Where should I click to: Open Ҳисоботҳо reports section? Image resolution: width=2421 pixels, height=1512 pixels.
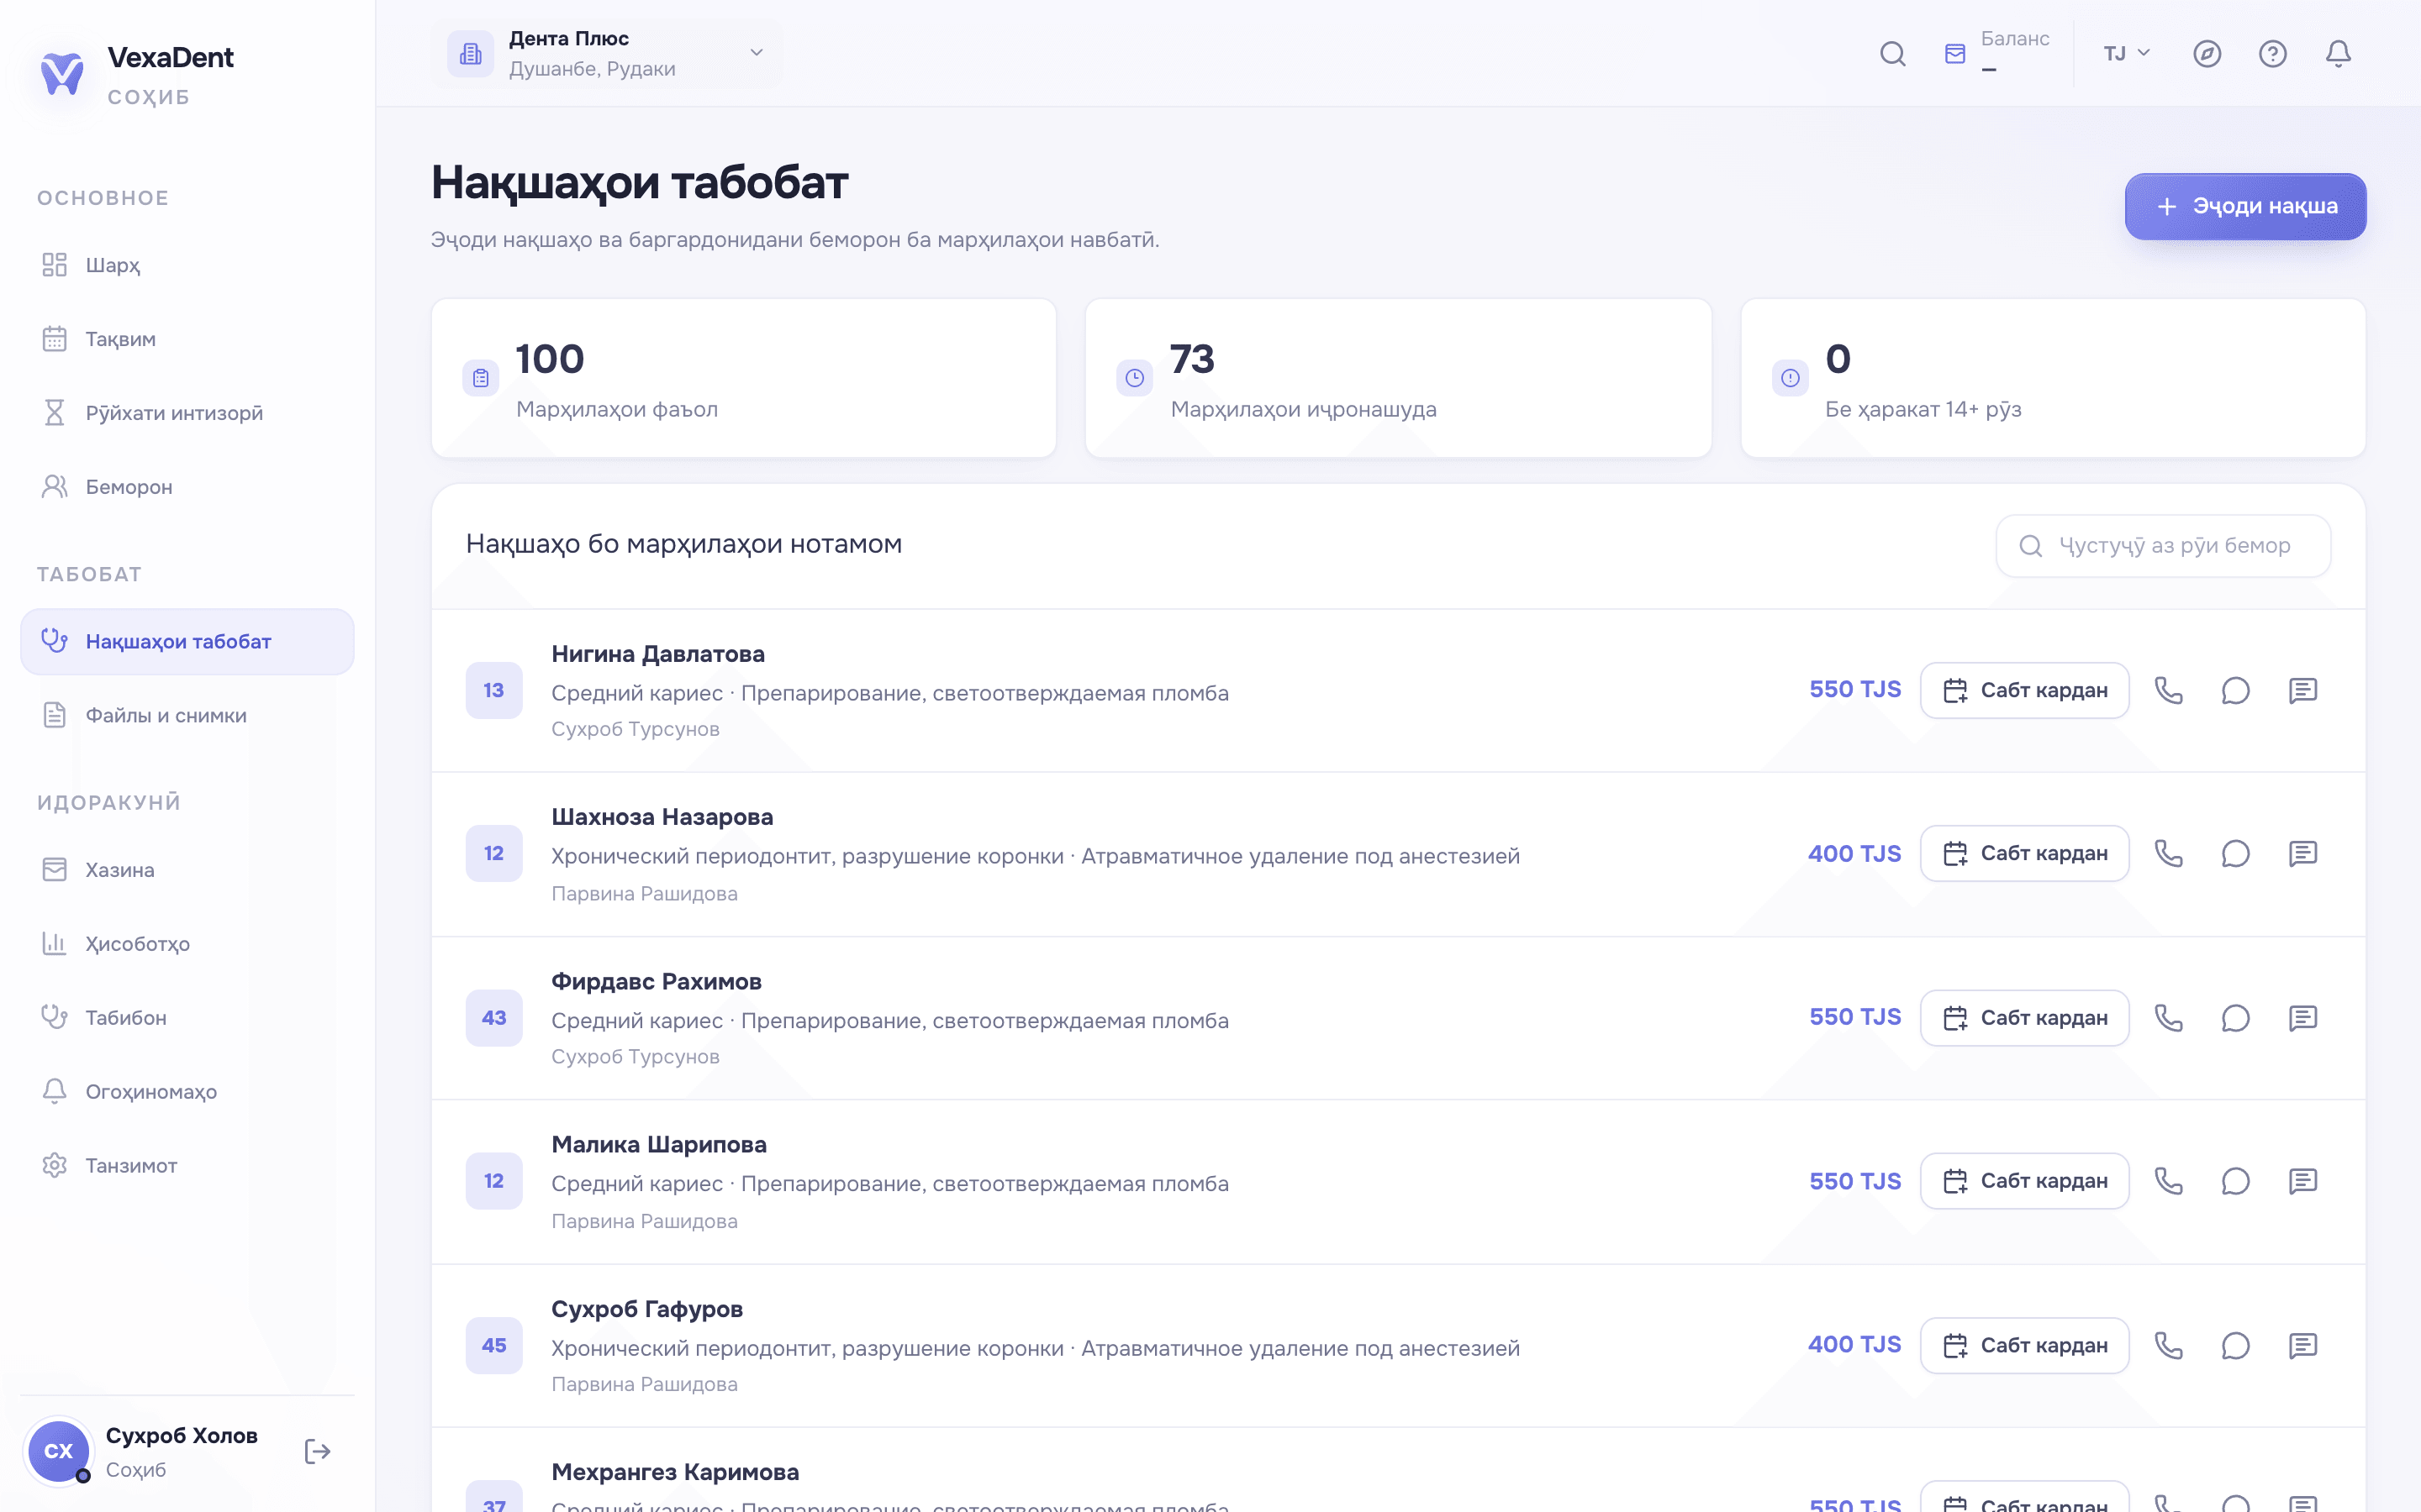coord(187,944)
